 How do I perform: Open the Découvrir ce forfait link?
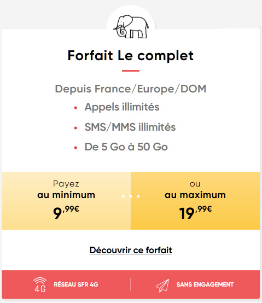(x=131, y=250)
